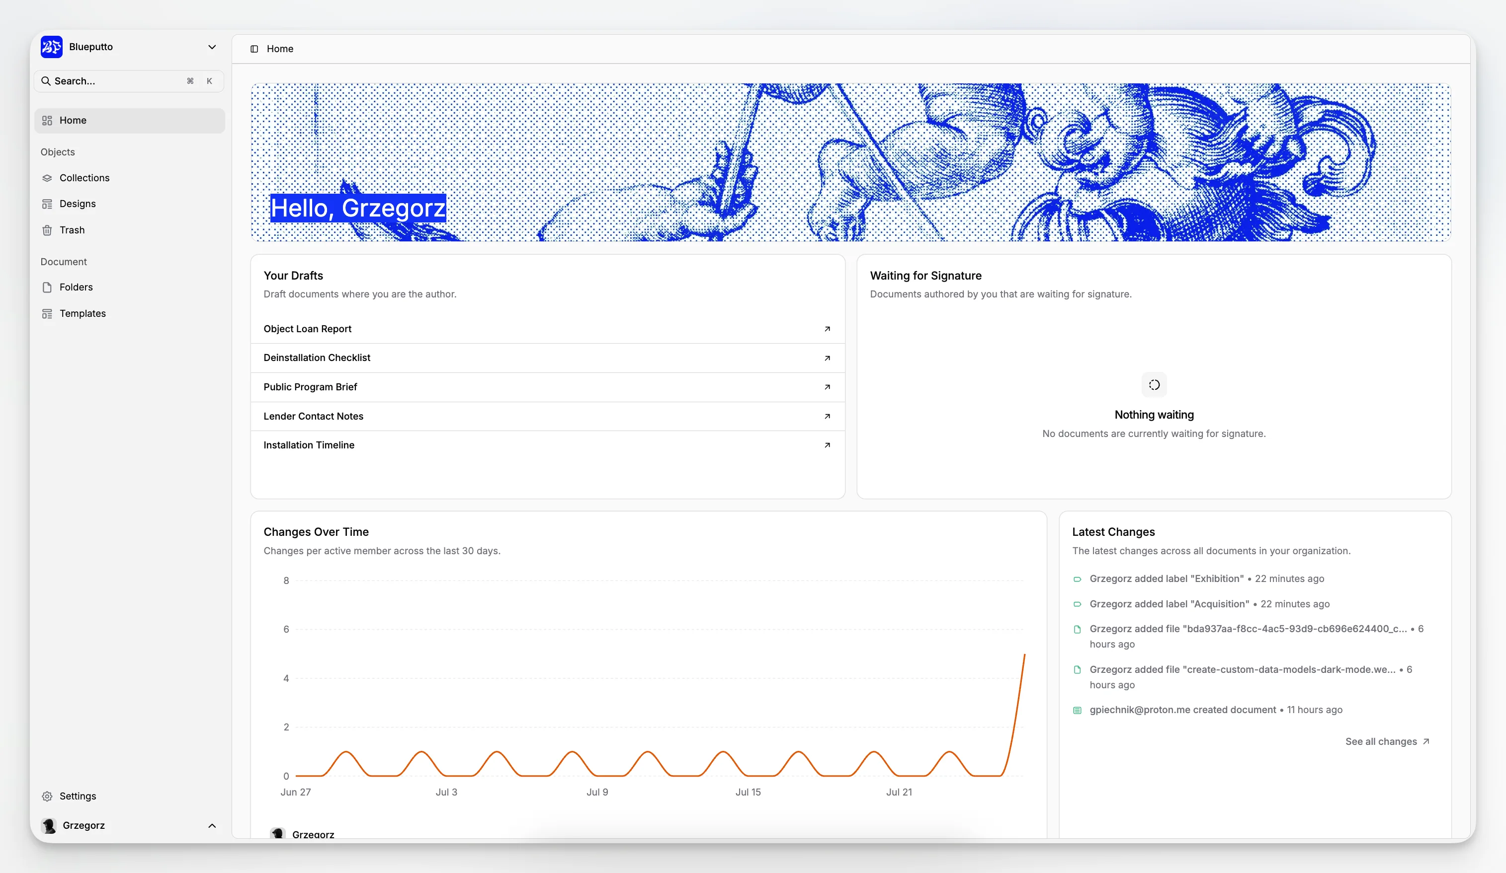The image size is (1506, 873).
Task: Open the Installation Timeline draft
Action: click(547, 445)
